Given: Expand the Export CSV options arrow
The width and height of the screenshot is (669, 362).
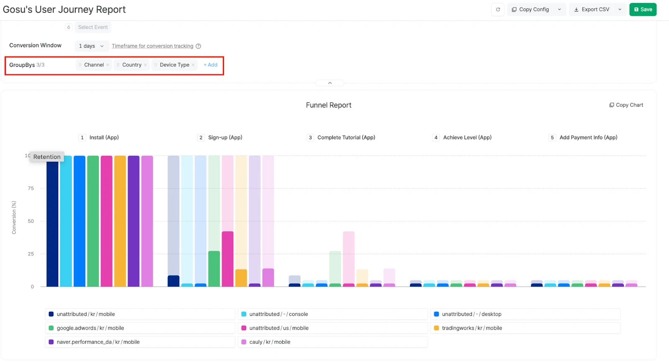Looking at the screenshot, I should click(x=620, y=10).
